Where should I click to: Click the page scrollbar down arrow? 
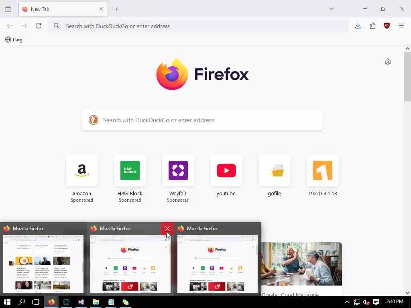[407, 293]
